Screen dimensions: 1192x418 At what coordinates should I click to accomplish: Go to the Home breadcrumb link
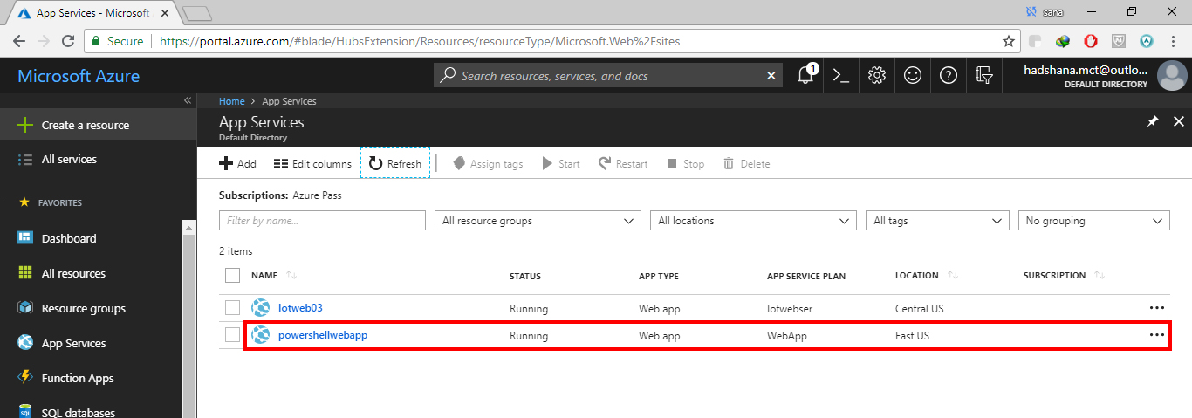click(x=231, y=101)
